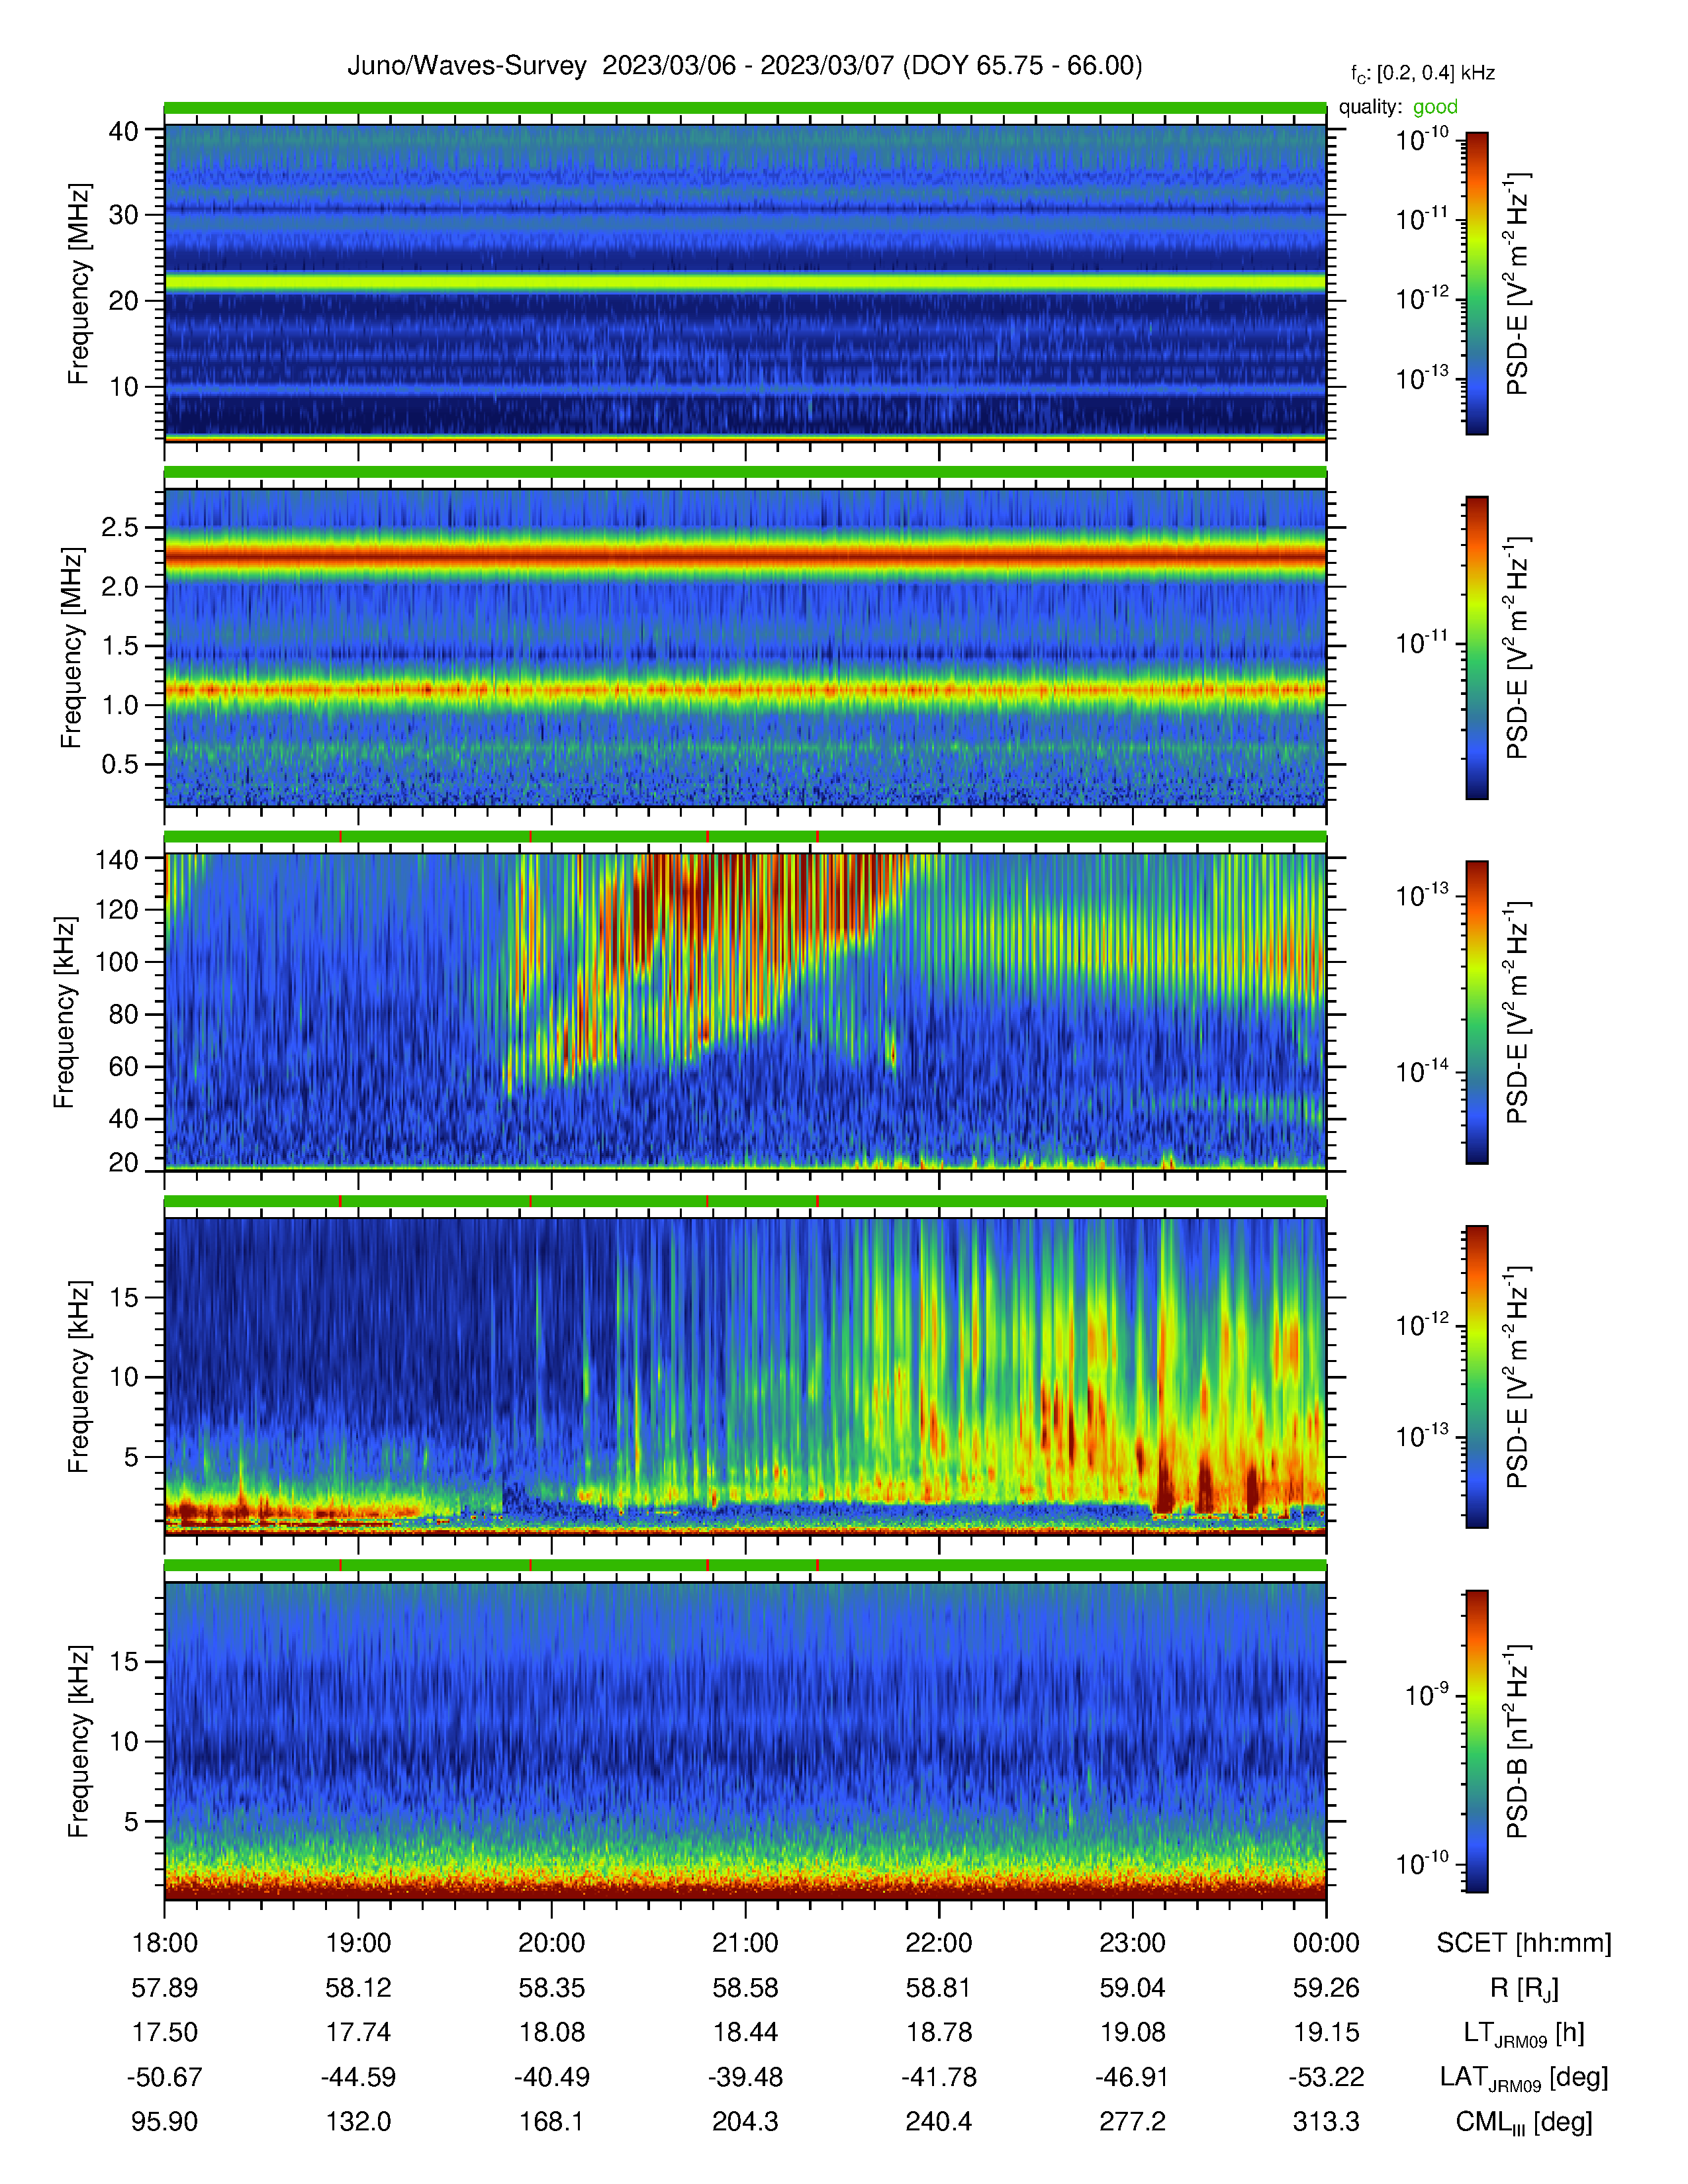Viewport: 1688px width, 2184px height.
Task: Click the LAT JRM09 [deg] row label
Action: (x=1524, y=2078)
